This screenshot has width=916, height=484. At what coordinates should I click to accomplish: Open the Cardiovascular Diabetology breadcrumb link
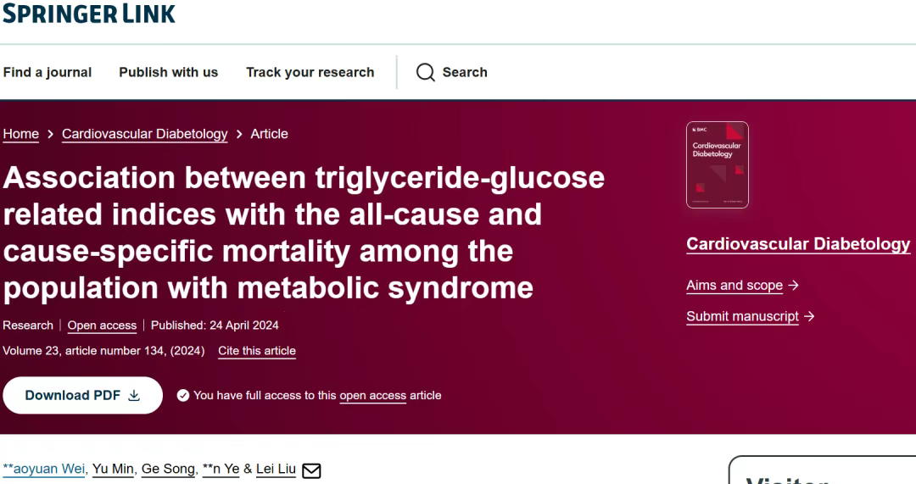(x=145, y=134)
